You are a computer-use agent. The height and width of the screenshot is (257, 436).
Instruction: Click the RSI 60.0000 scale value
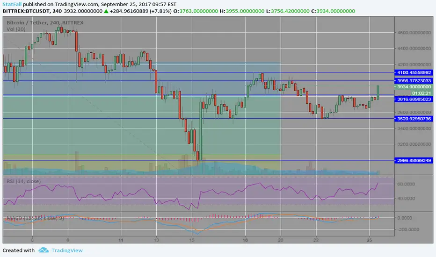406,184
